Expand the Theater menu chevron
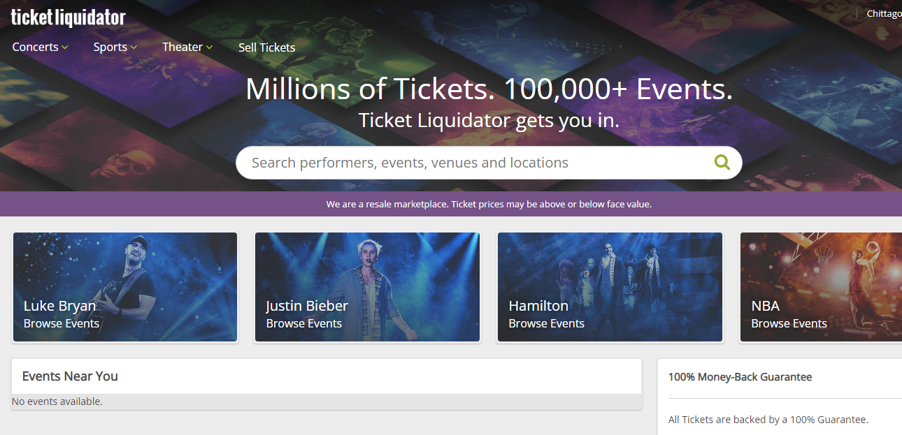Screen dimensions: 902x435 pos(209,47)
